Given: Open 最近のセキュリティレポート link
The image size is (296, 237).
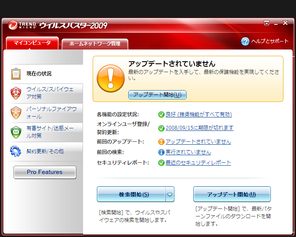Looking at the screenshot, I should (198, 163).
